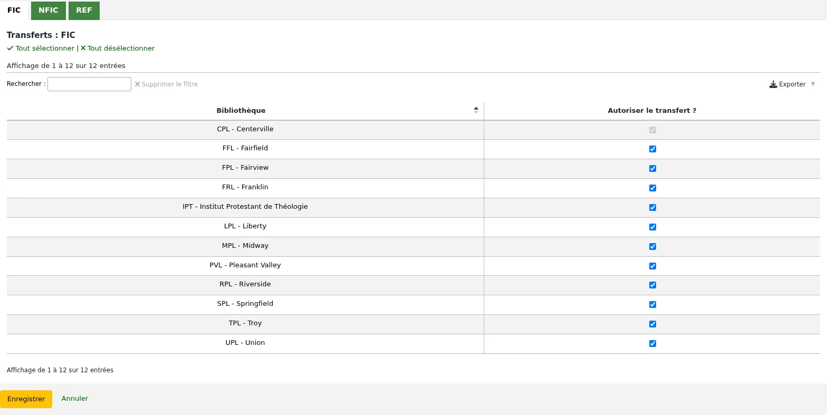Viewport: 827px width, 415px height.
Task: Click the X icon beside Tout désélectionner
Action: click(83, 48)
